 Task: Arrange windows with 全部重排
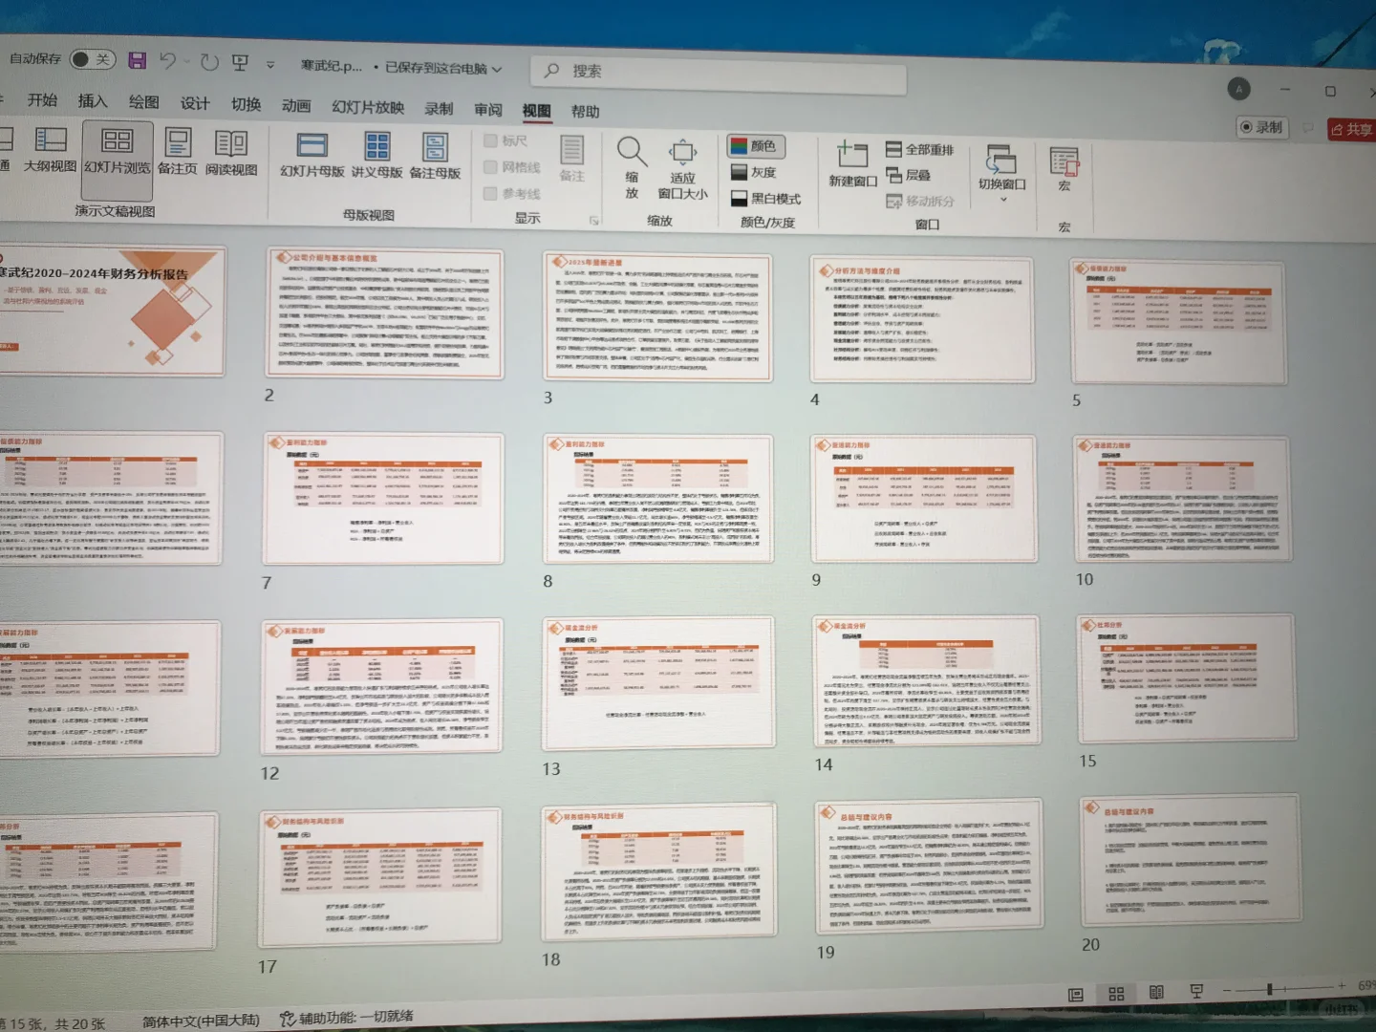(x=919, y=150)
